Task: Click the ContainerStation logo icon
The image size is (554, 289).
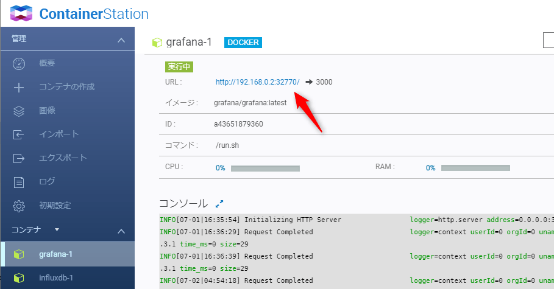Action: point(21,13)
